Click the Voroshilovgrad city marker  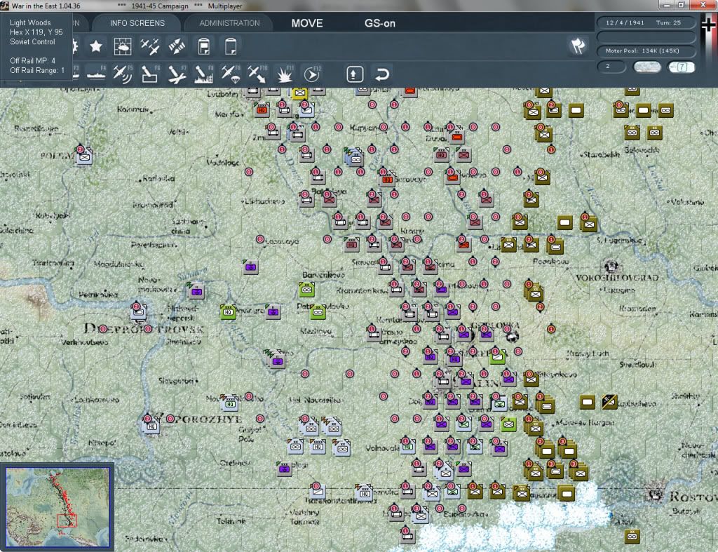point(611,266)
